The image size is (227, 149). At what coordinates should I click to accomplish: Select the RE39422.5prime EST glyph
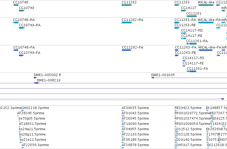(x=176, y=111)
